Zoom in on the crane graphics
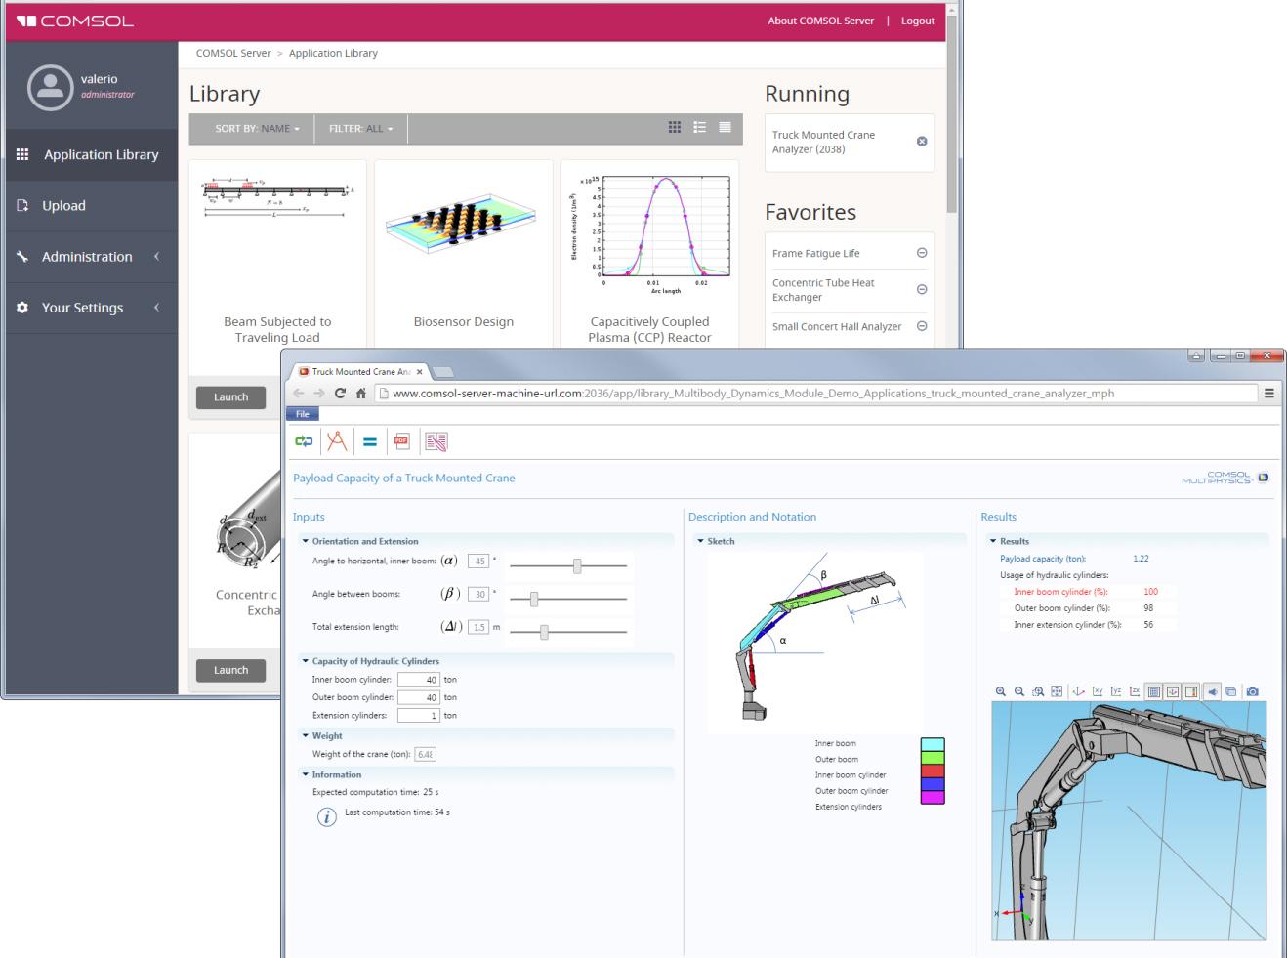The image size is (1287, 958). [x=1001, y=691]
